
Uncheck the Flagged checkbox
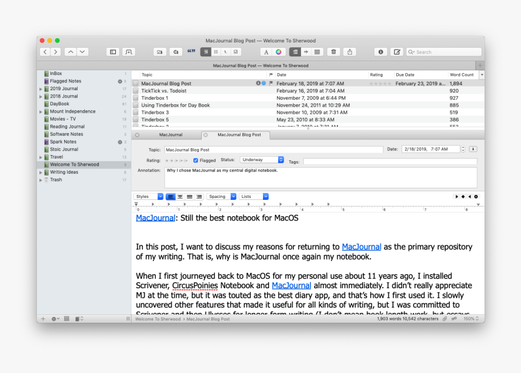[196, 160]
